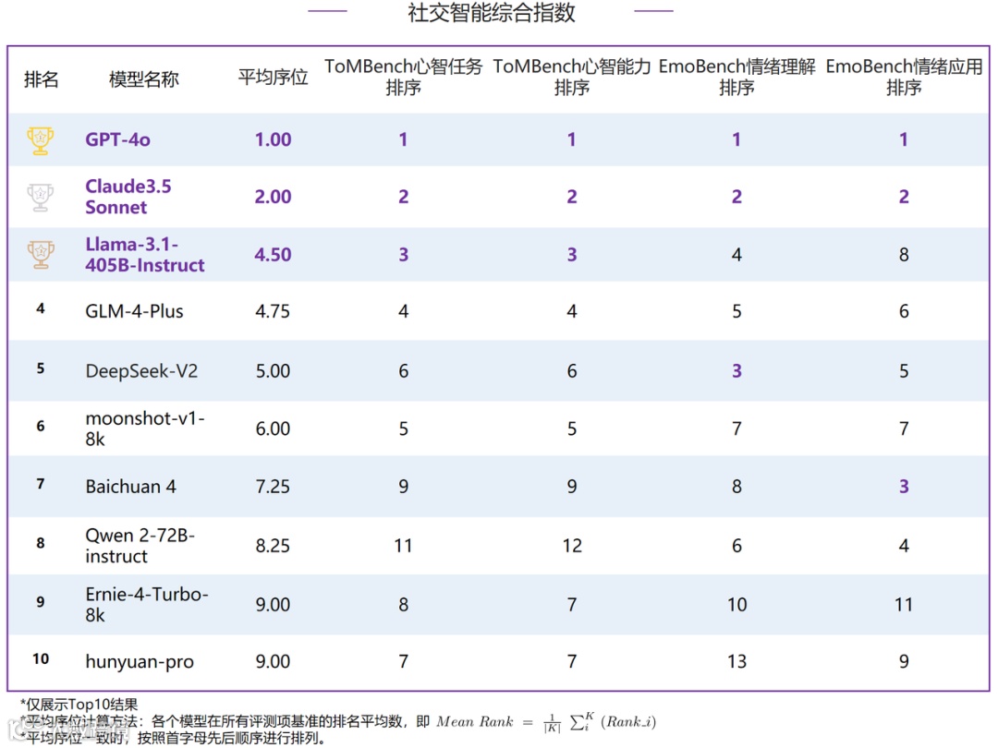Click the footnote about 按照首字母先后顺序进行排列

point(173,739)
